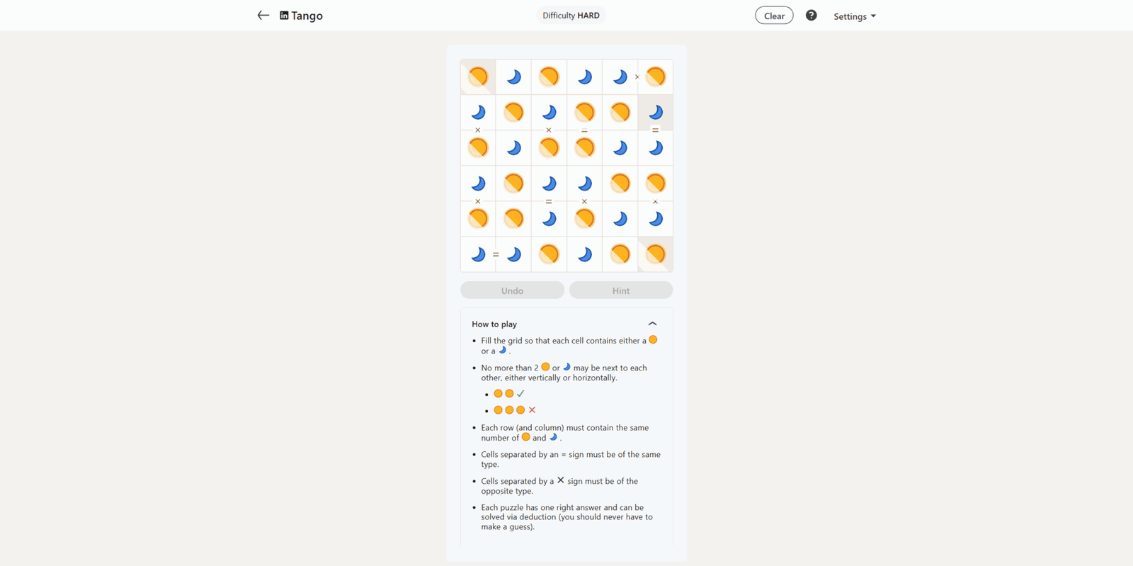The height and width of the screenshot is (566, 1133).
Task: Click the How to play heading
Action: [494, 324]
